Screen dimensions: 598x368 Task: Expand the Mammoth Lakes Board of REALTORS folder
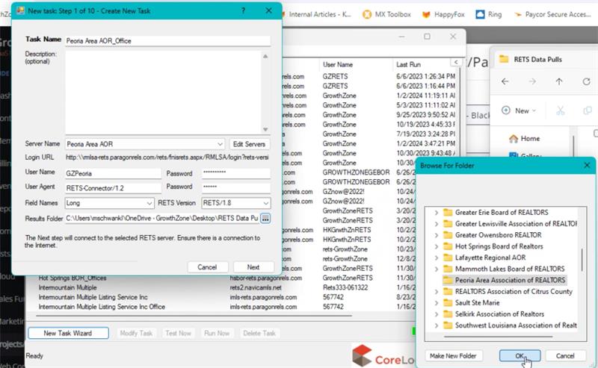click(x=437, y=269)
